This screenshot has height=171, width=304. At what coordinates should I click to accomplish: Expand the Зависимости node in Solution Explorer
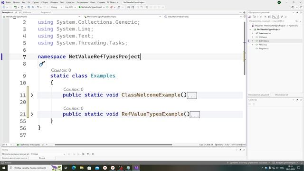pyautogui.click(x=252, y=33)
